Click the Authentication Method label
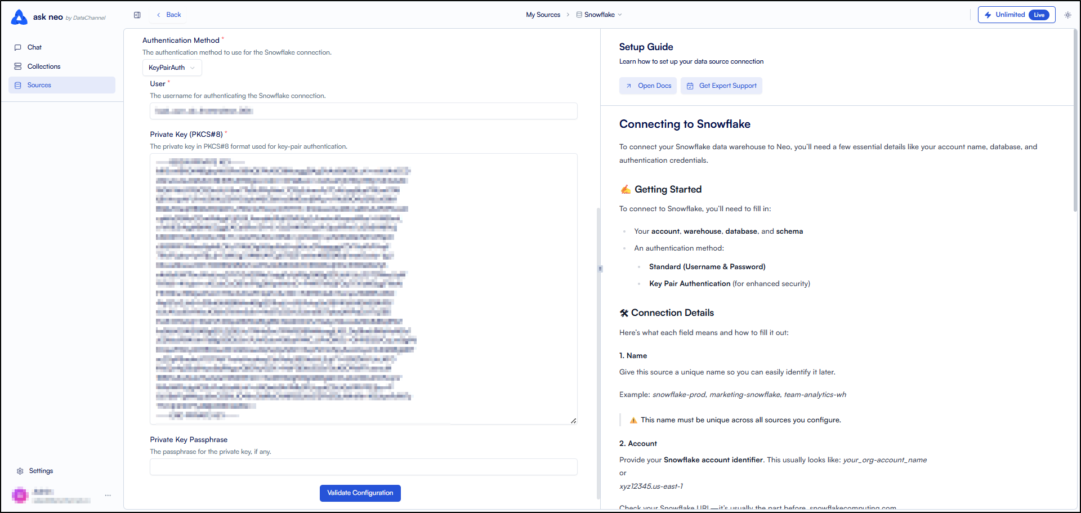This screenshot has height=513, width=1081. 181,41
